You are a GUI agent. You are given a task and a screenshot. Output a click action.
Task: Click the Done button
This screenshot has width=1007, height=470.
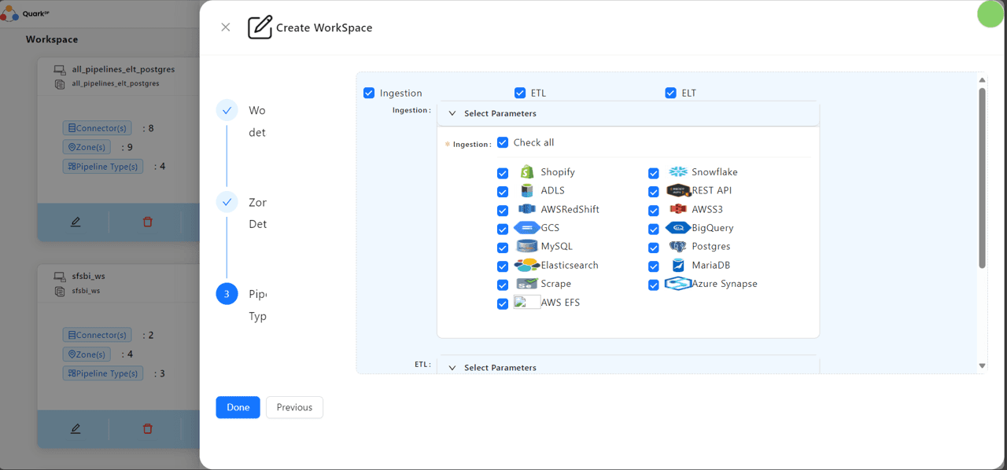pos(238,407)
